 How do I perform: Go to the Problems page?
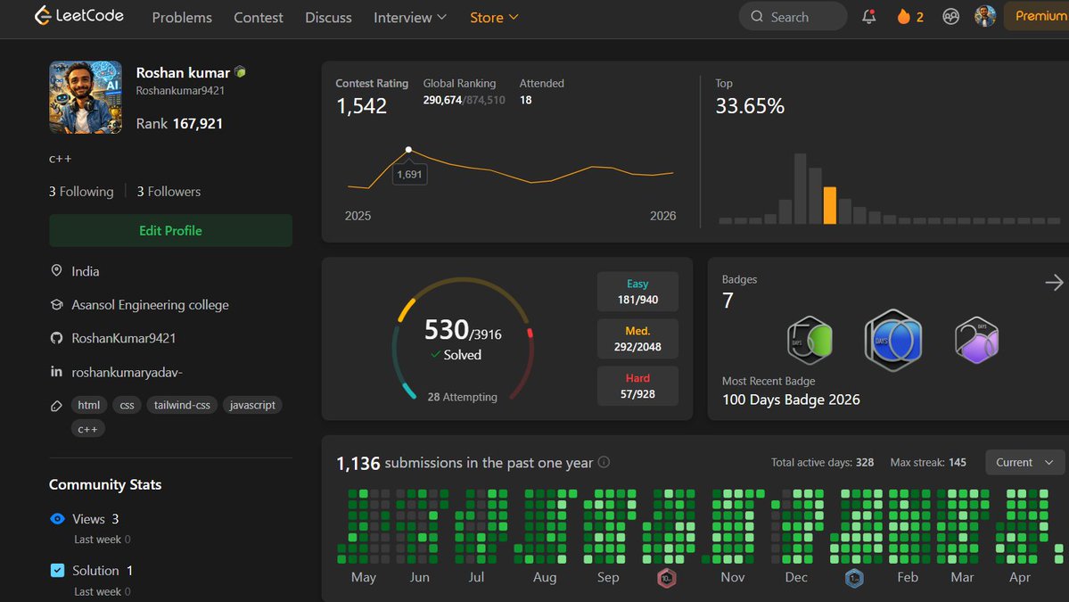point(182,17)
